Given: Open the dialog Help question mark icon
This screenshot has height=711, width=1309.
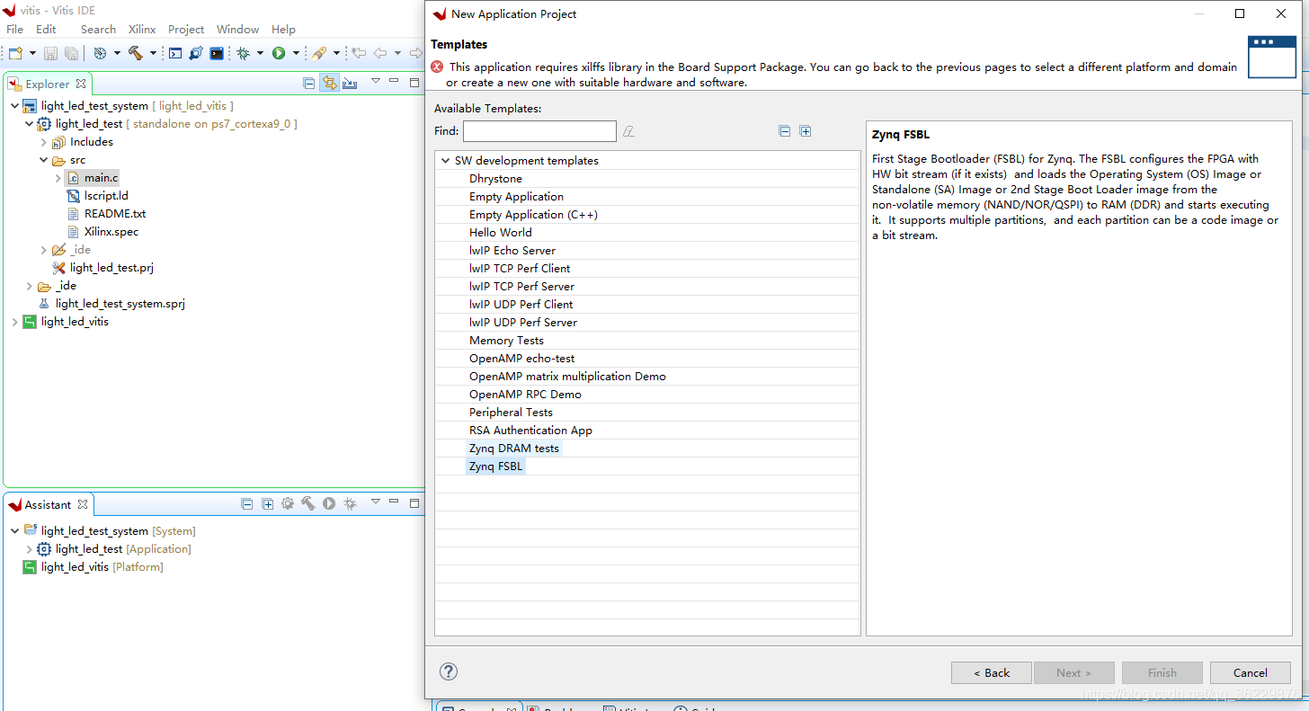Looking at the screenshot, I should (x=449, y=671).
